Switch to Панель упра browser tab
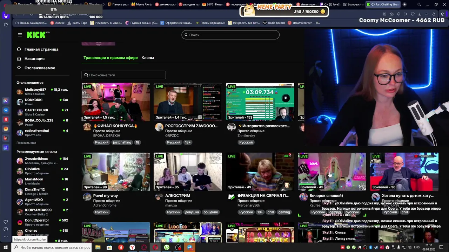This screenshot has height=252, width=449. click(x=118, y=5)
